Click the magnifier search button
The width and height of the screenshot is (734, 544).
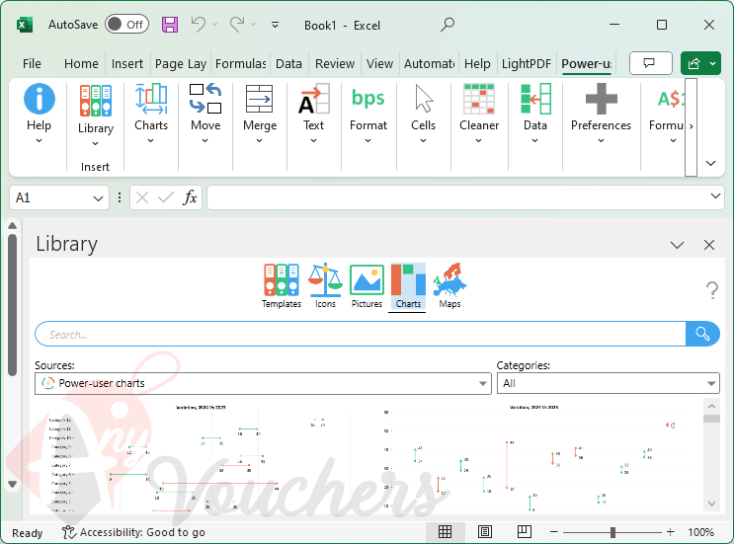(x=701, y=334)
